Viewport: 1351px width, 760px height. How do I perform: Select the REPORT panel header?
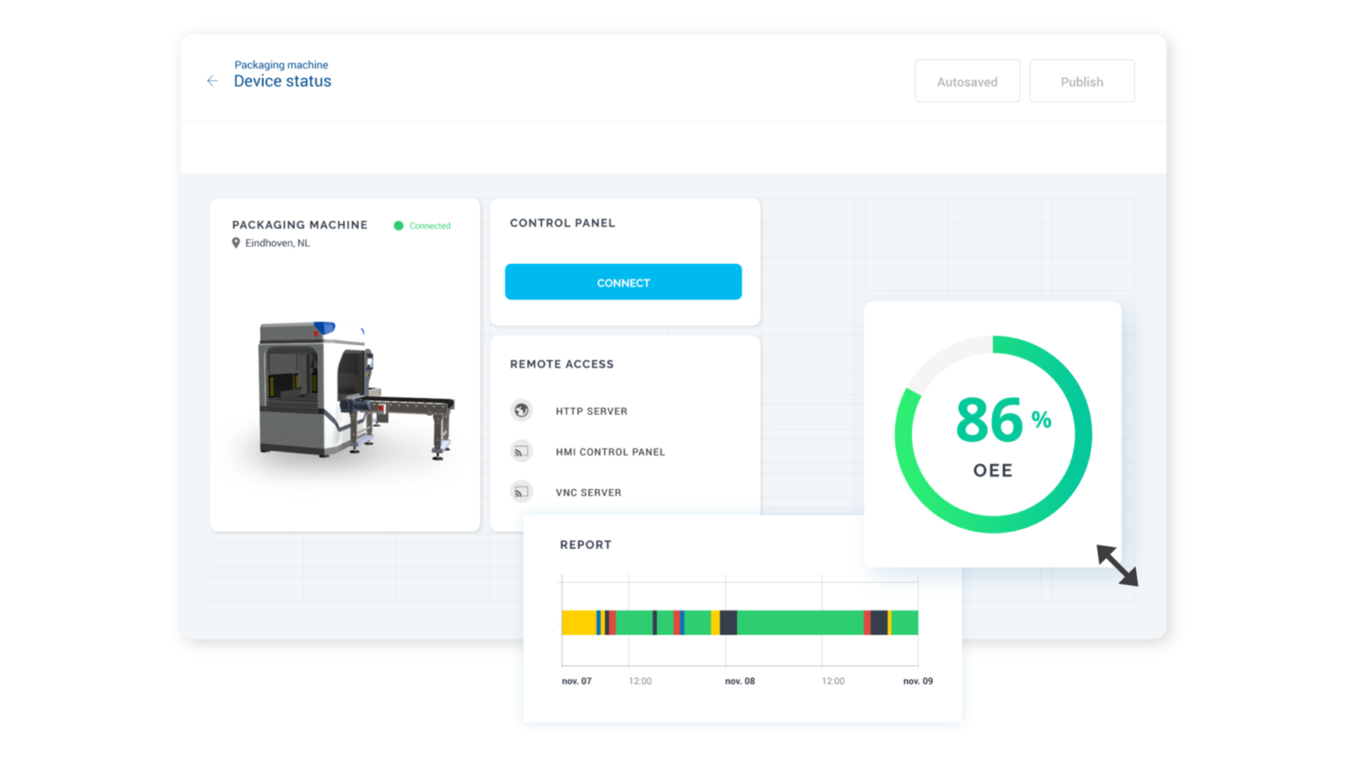coord(586,544)
